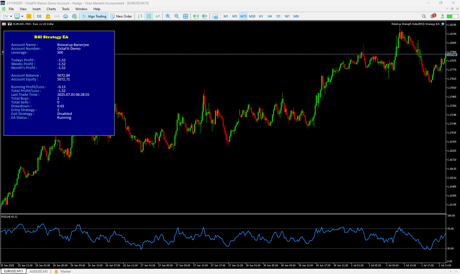This screenshot has width=460, height=274.
Task: Expand the new chart dropdown arrow
Action: [x=11, y=16]
